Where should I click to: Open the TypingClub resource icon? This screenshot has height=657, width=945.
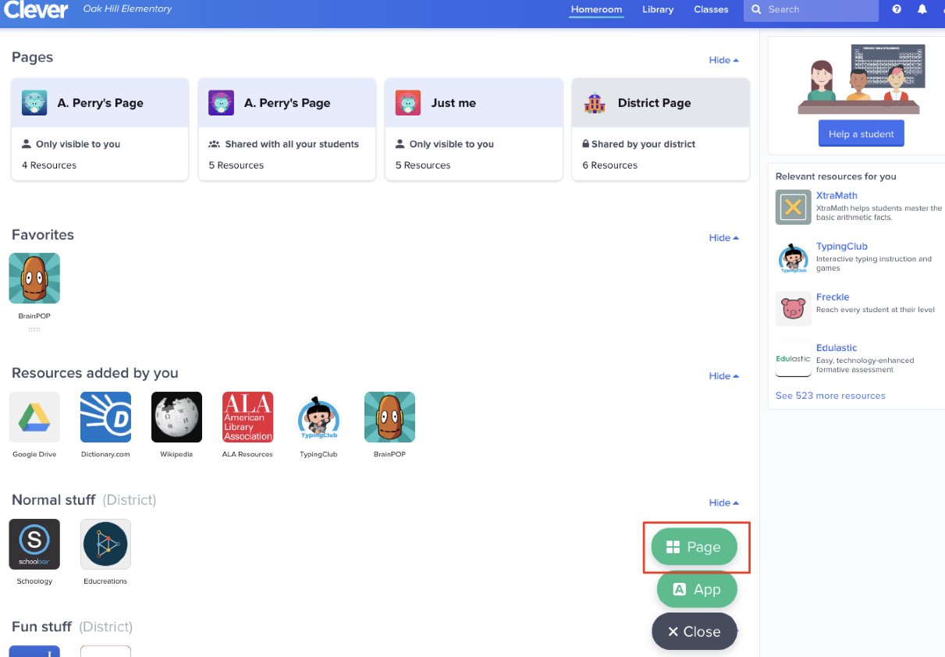pos(318,417)
